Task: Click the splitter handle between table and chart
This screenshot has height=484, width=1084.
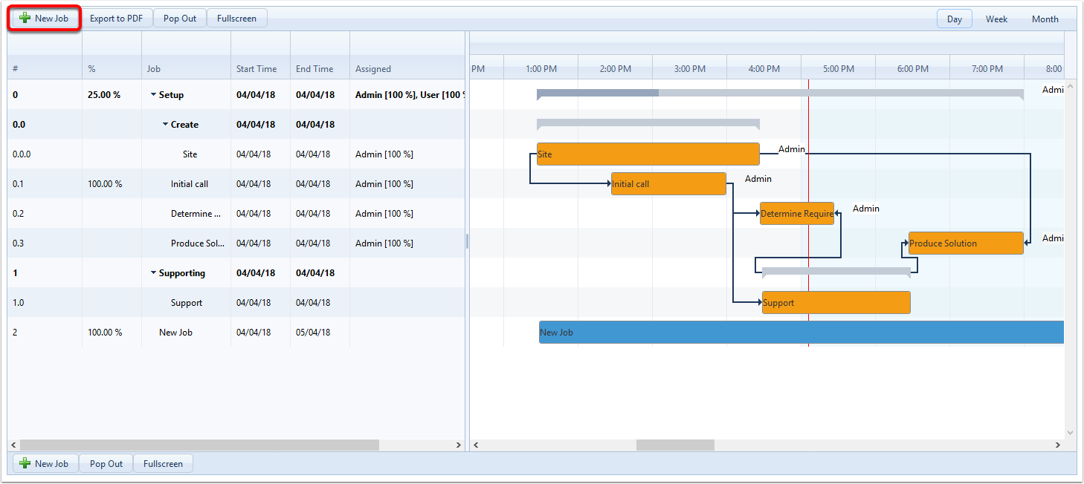Action: (x=468, y=241)
